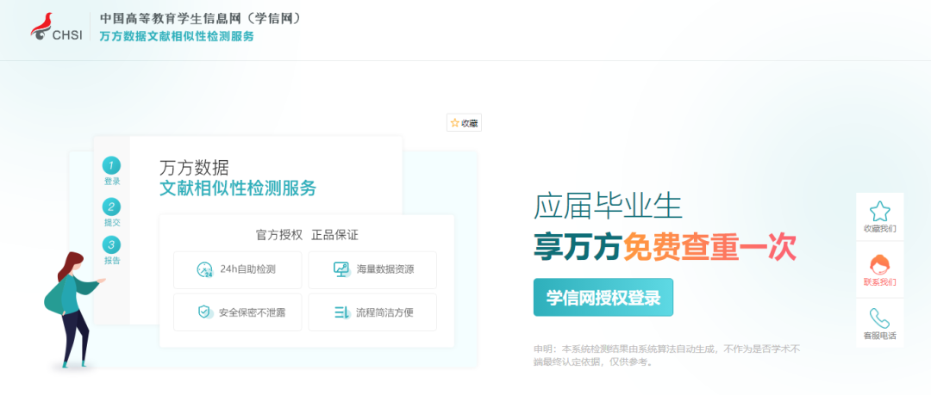Click the 应届毕业生 heading

[608, 207]
